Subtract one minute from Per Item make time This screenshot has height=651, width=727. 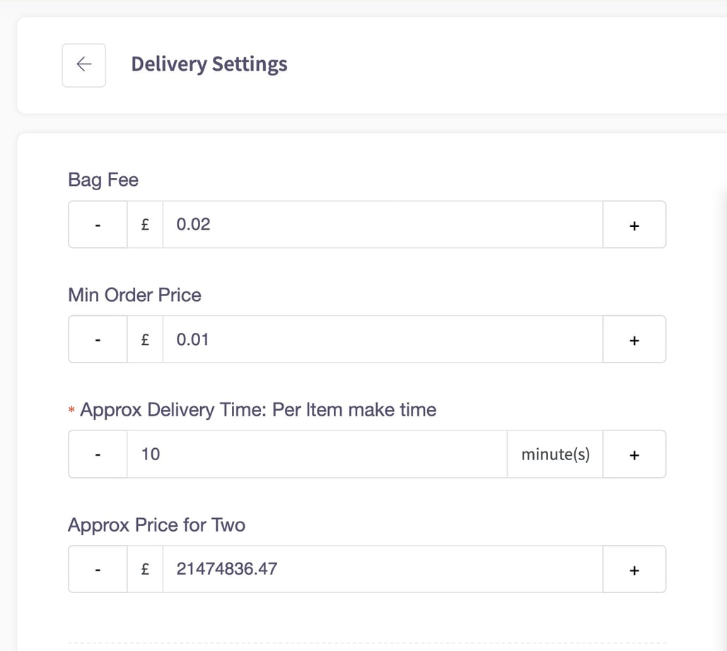(98, 454)
